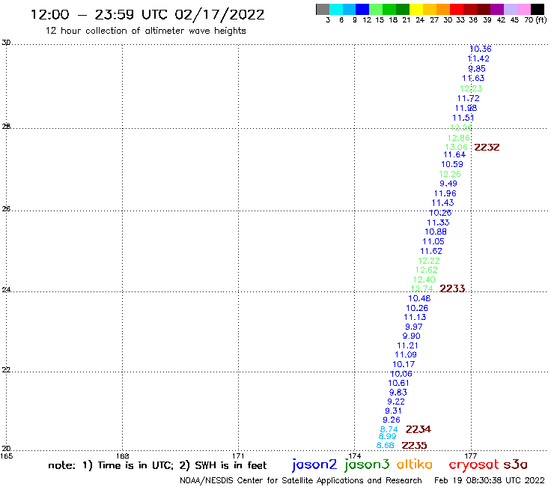Click the 10.59 reading

(452, 164)
